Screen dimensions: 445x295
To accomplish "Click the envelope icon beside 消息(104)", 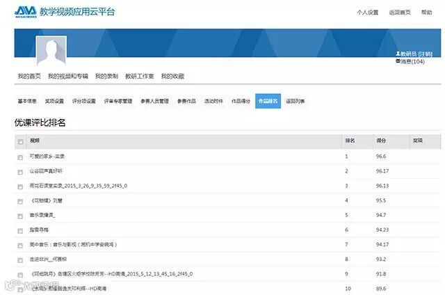I will click(x=398, y=61).
